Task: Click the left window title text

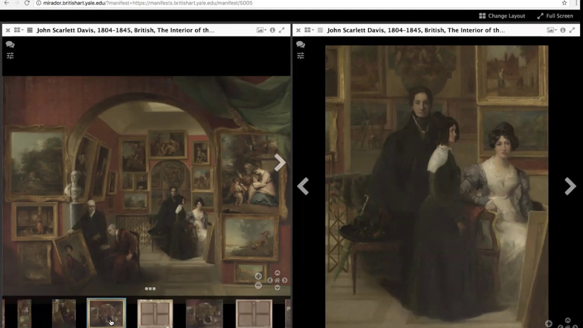Action: coord(126,30)
